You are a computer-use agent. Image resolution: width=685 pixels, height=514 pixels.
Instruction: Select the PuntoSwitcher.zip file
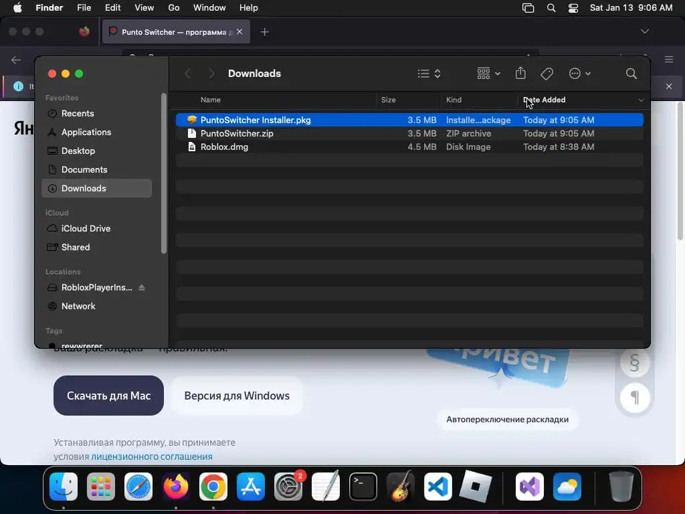point(409,134)
